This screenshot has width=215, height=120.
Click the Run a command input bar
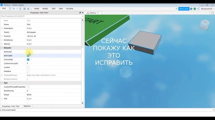tap(107, 110)
